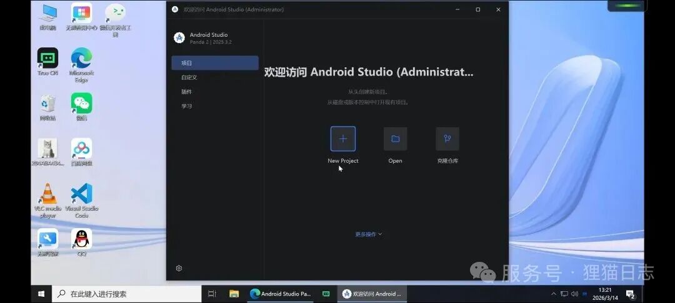This screenshot has height=303, width=675.
Task: Click the Android Studio logo in sidebar
Action: click(179, 38)
